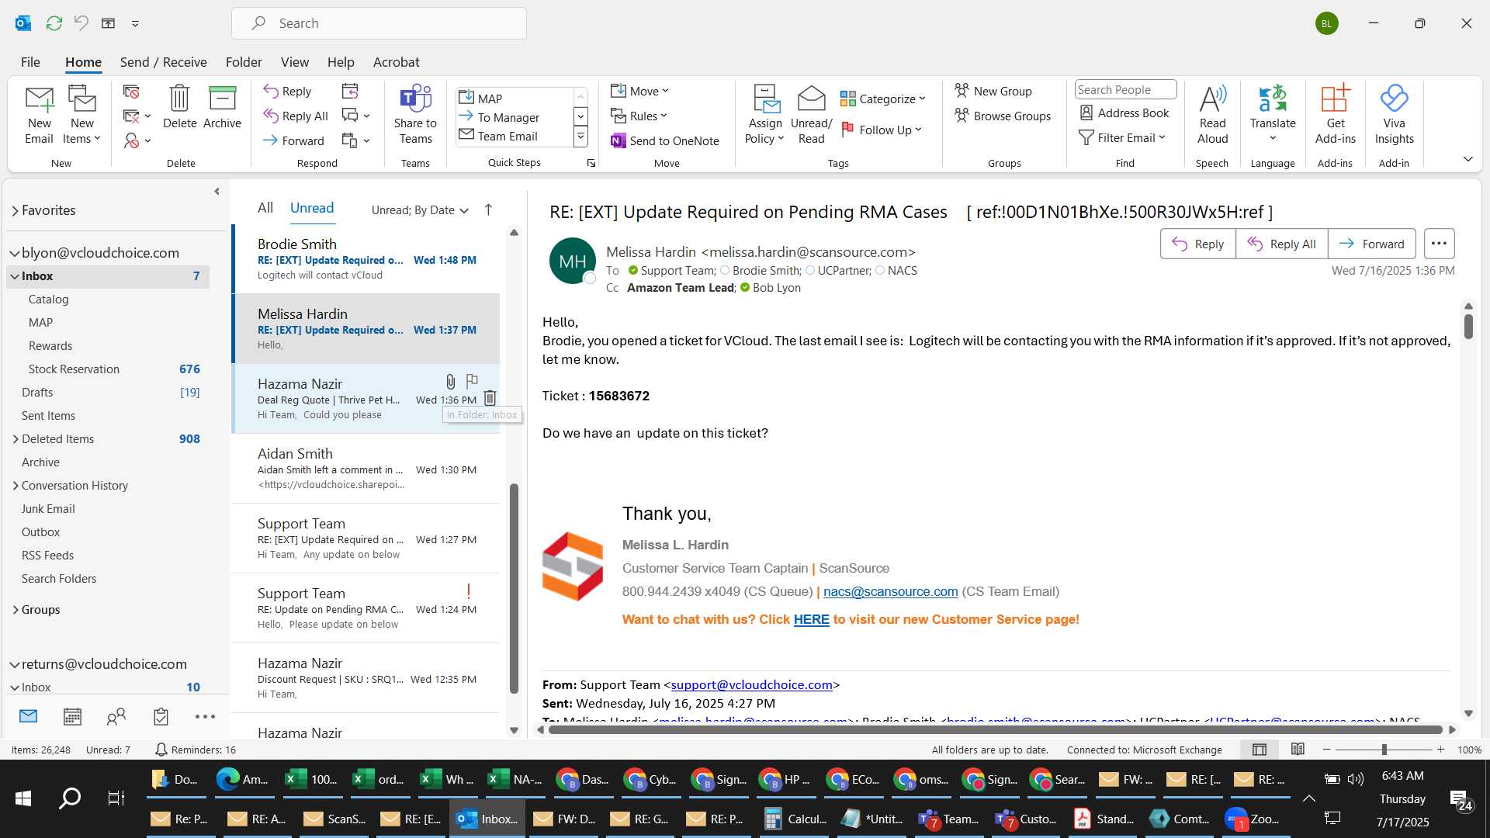This screenshot has height=838, width=1490.
Task: Switch to the All messages filter
Action: 265,208
